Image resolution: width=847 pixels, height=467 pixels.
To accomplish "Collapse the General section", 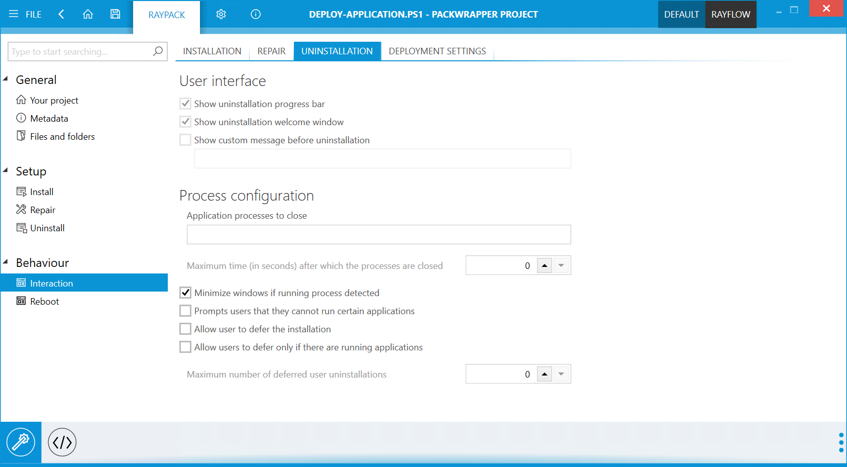I will [x=6, y=79].
